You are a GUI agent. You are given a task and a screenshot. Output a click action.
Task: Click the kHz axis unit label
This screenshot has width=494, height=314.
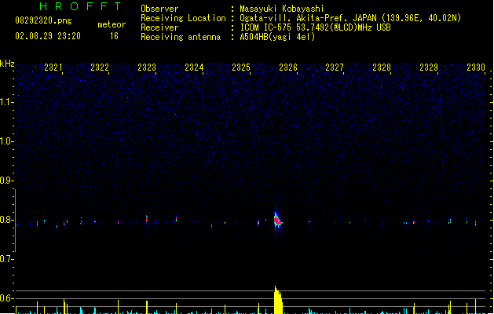[7, 63]
